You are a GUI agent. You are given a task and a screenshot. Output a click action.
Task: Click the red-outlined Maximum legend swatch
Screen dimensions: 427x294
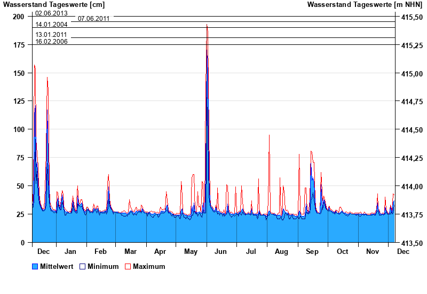pos(128,266)
